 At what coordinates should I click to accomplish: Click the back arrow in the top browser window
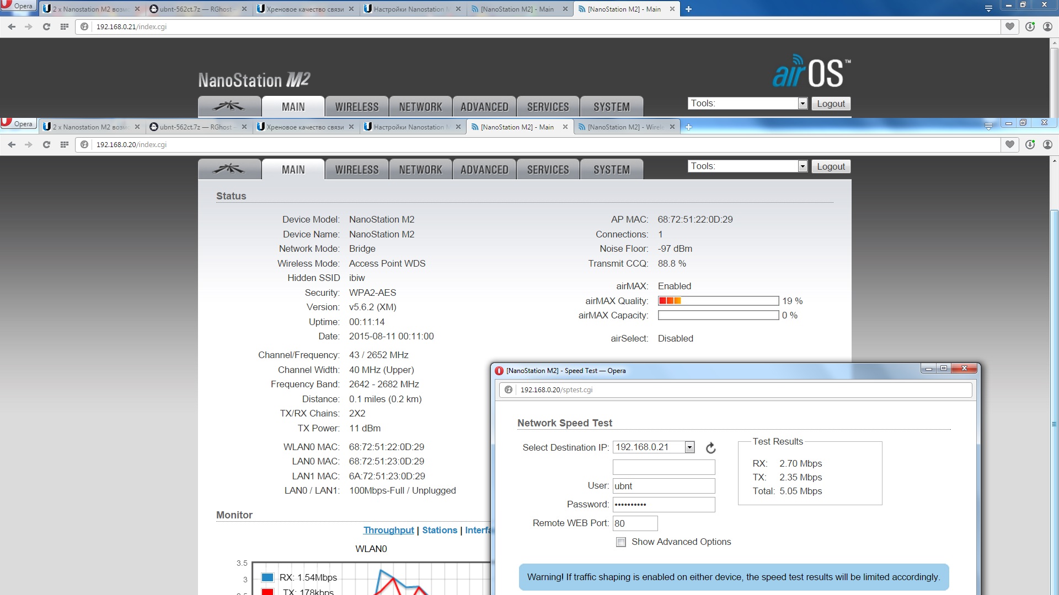[12, 26]
